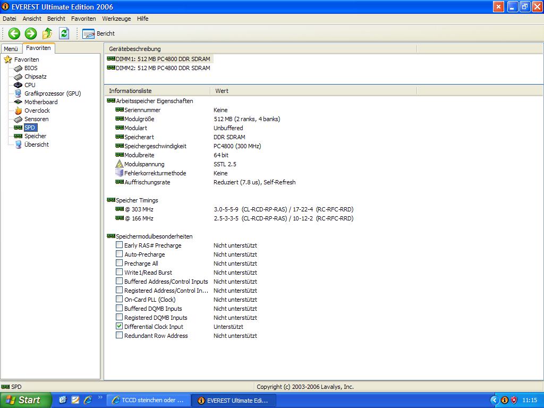This screenshot has height=408, width=544.
Task: Refresh the view using the toolbar refresh icon
Action: tap(64, 33)
